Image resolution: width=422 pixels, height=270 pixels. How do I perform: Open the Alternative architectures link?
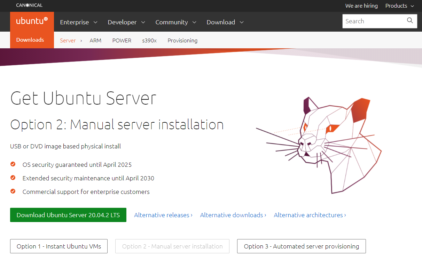[310, 215]
